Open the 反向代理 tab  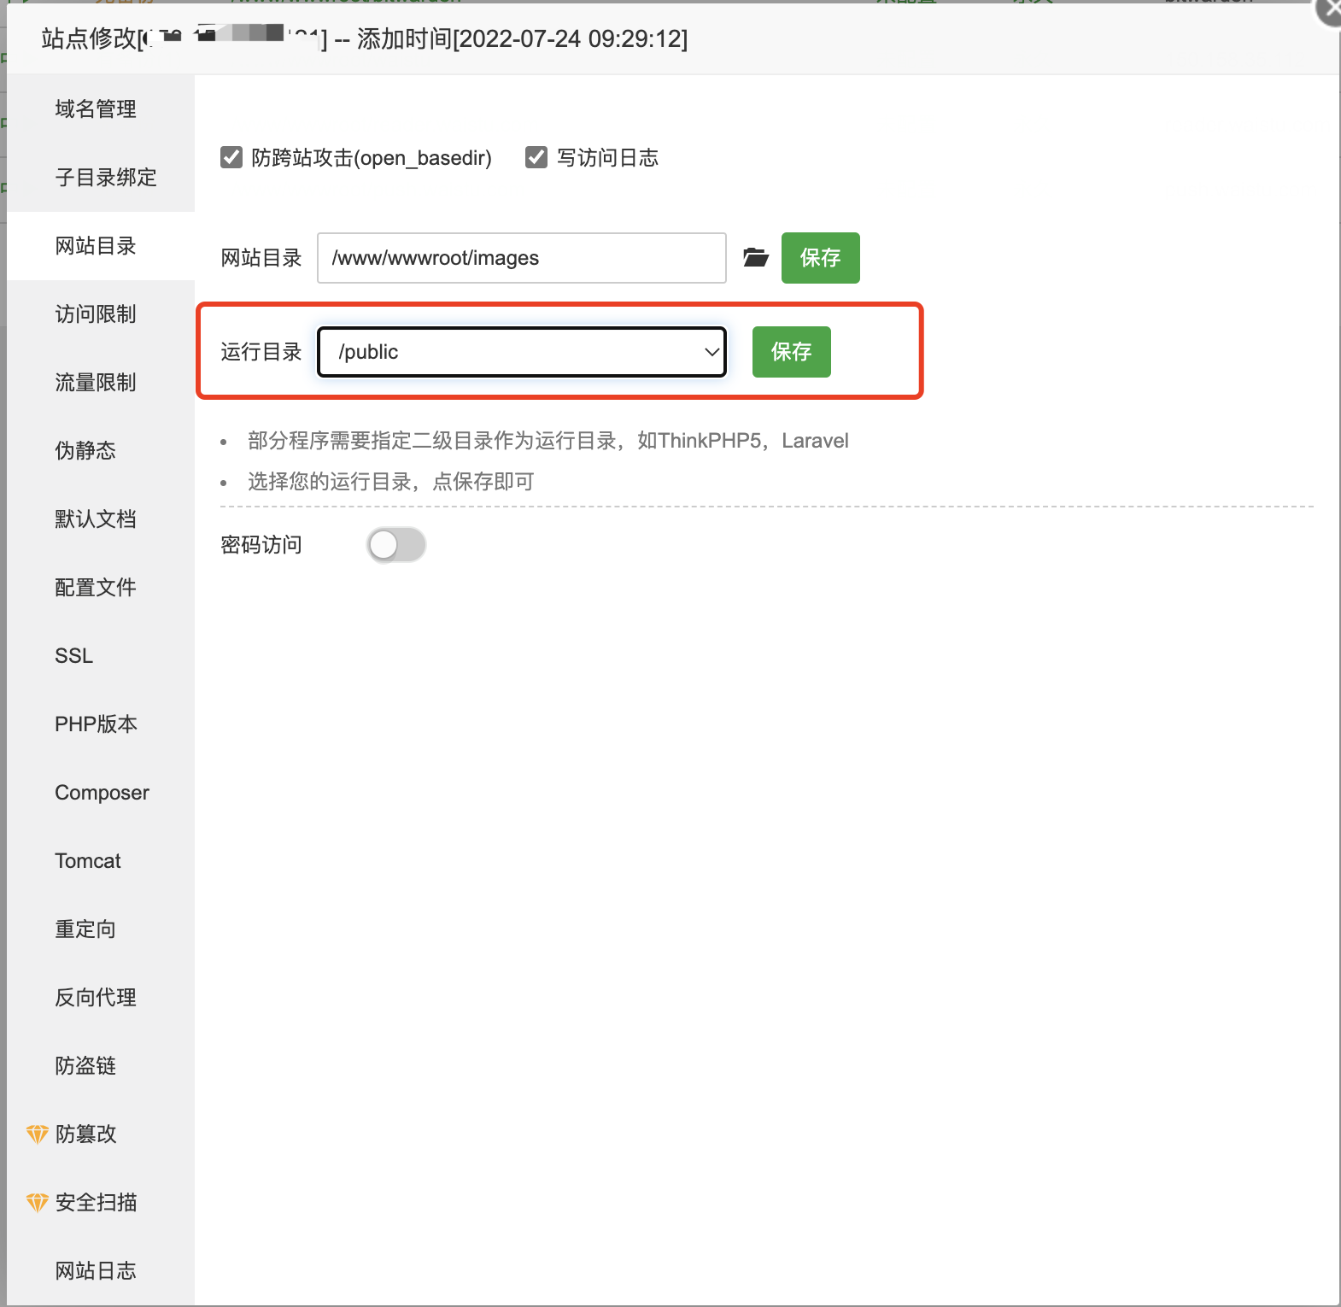click(96, 998)
